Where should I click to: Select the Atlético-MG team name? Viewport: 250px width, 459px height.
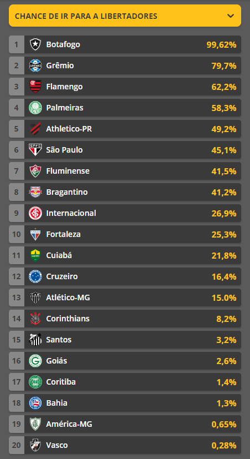(68, 297)
